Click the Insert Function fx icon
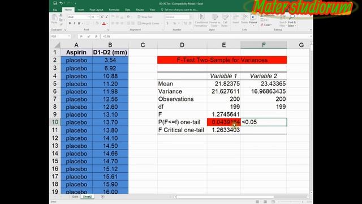 [96, 36]
